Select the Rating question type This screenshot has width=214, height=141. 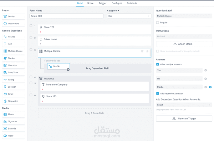click(x=13, y=80)
